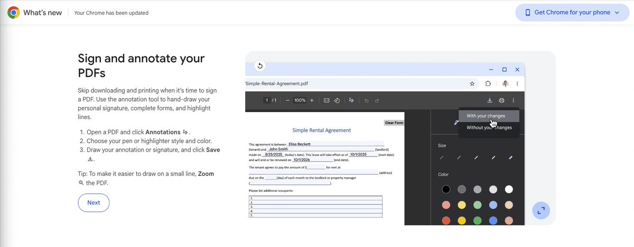Select Without your changes download option
This screenshot has width=634, height=247.
click(x=489, y=127)
